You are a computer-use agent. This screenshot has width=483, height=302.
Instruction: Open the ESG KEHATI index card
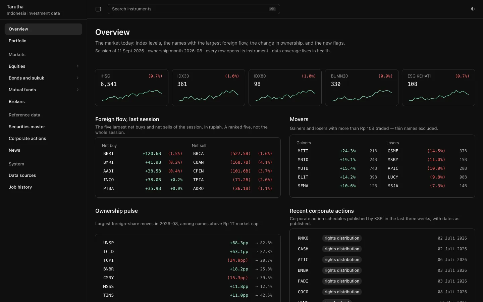tap(438, 88)
